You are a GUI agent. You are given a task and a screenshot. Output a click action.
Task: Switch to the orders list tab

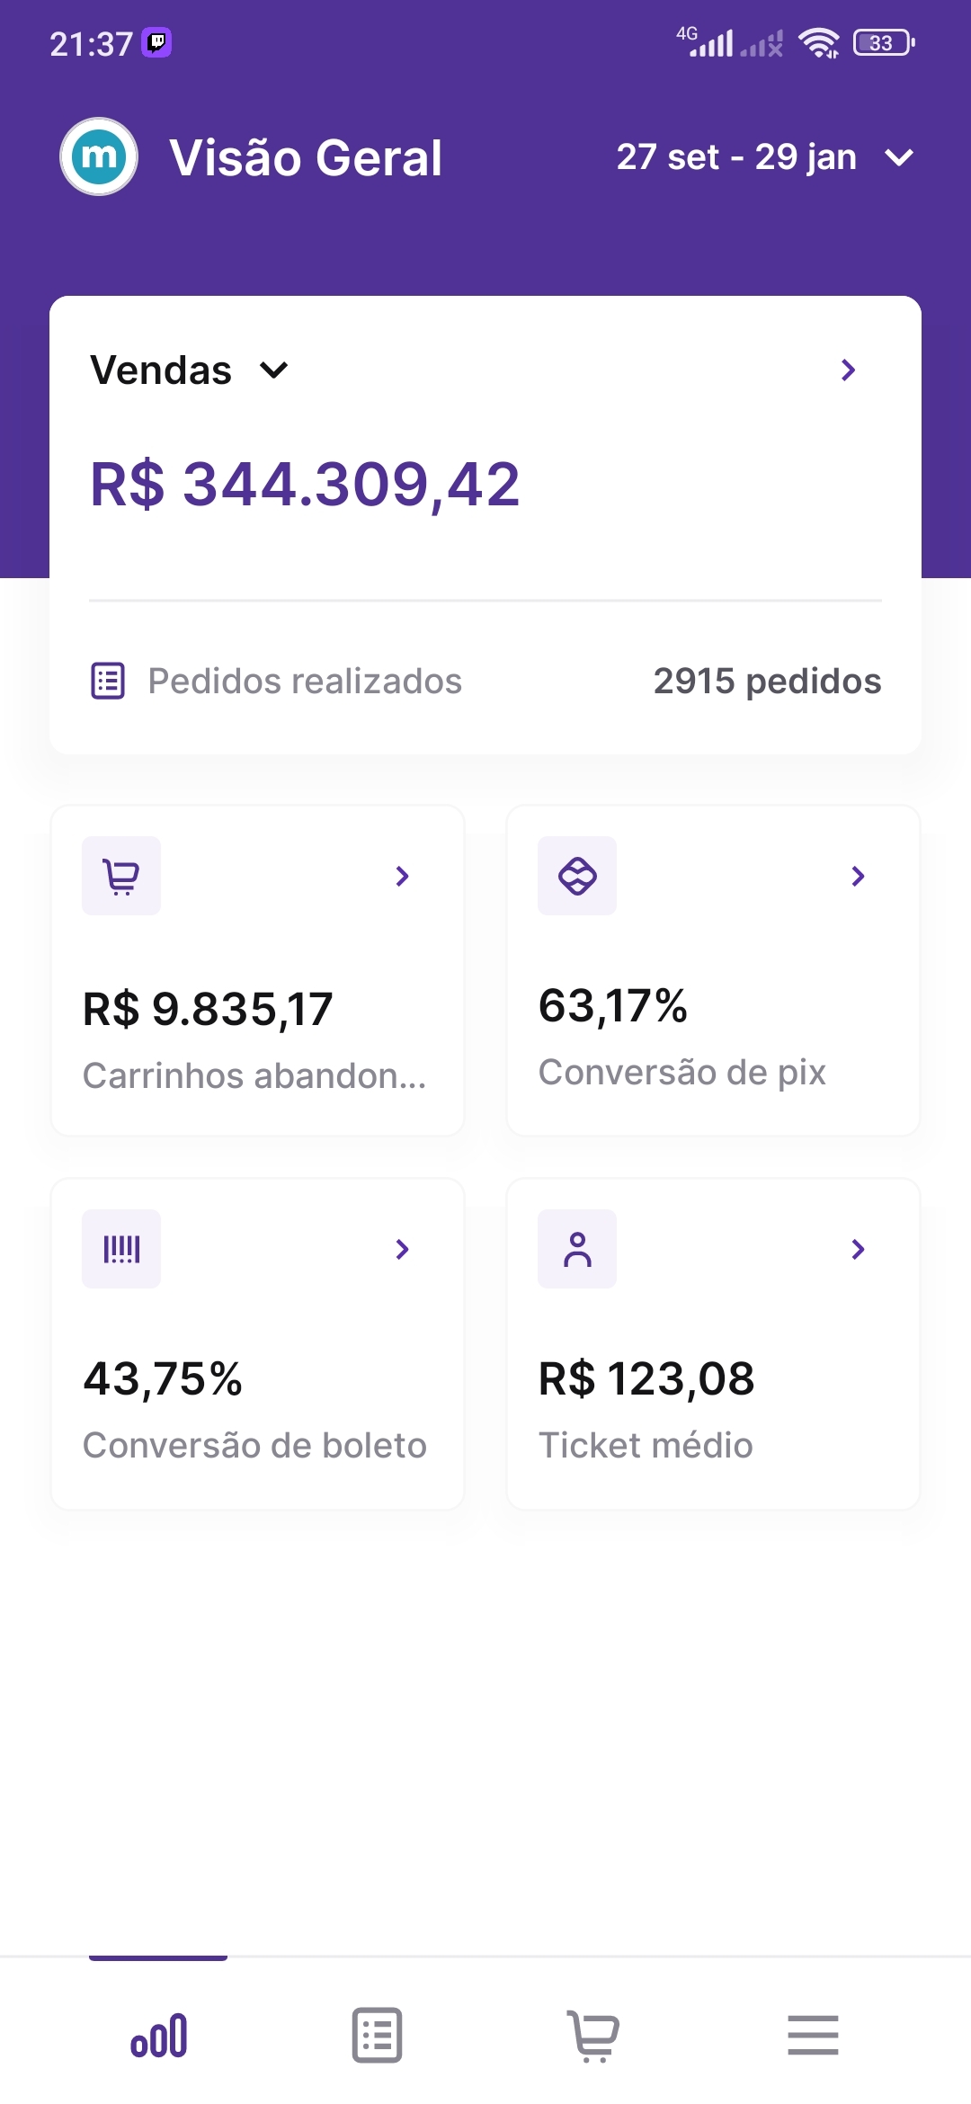pos(377,2036)
